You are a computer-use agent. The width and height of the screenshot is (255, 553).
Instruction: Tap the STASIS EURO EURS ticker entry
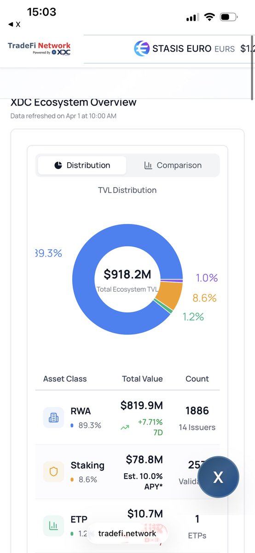tap(194, 48)
